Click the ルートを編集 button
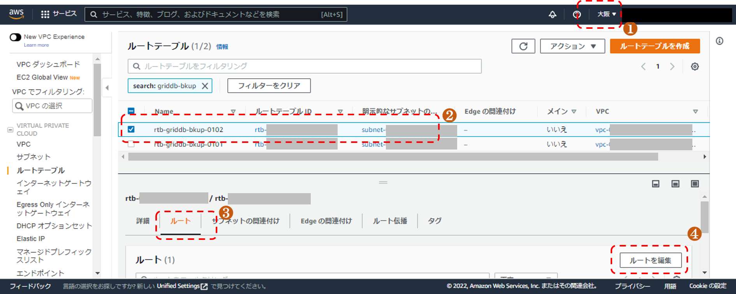This screenshot has width=736, height=294. pyautogui.click(x=650, y=261)
